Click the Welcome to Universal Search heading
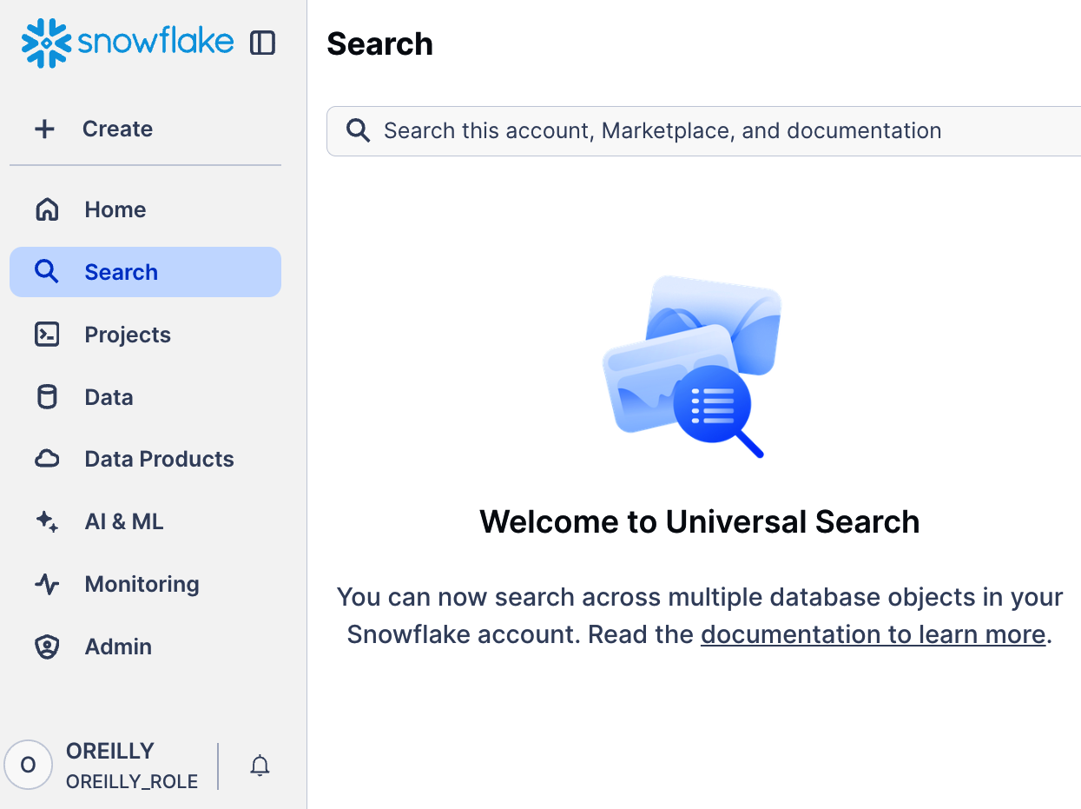1081x809 pixels. click(x=699, y=521)
